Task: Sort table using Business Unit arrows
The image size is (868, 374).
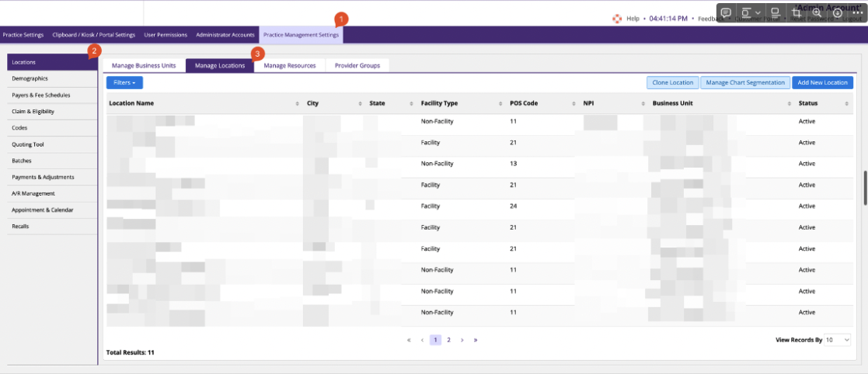Action: coord(790,104)
